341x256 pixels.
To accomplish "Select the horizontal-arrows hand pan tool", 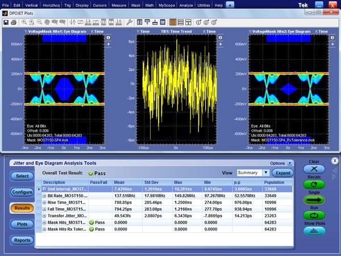I will [55, 22].
